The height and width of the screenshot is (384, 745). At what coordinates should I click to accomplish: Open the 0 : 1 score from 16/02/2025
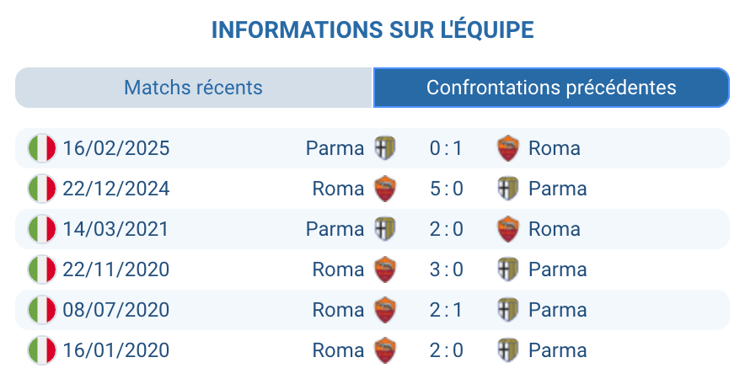click(x=446, y=148)
